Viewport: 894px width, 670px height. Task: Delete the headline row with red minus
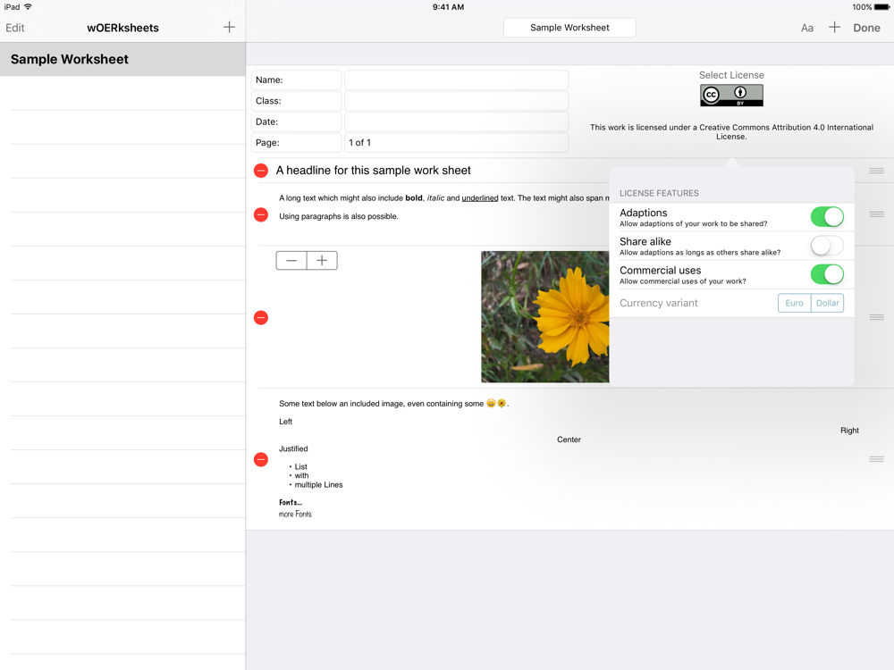[261, 171]
